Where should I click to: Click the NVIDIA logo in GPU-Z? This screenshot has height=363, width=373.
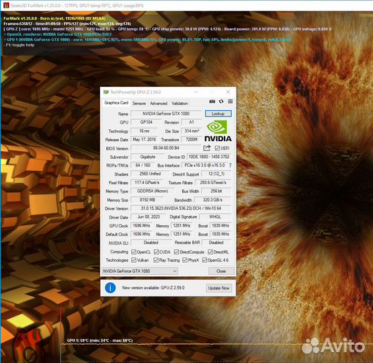218,131
